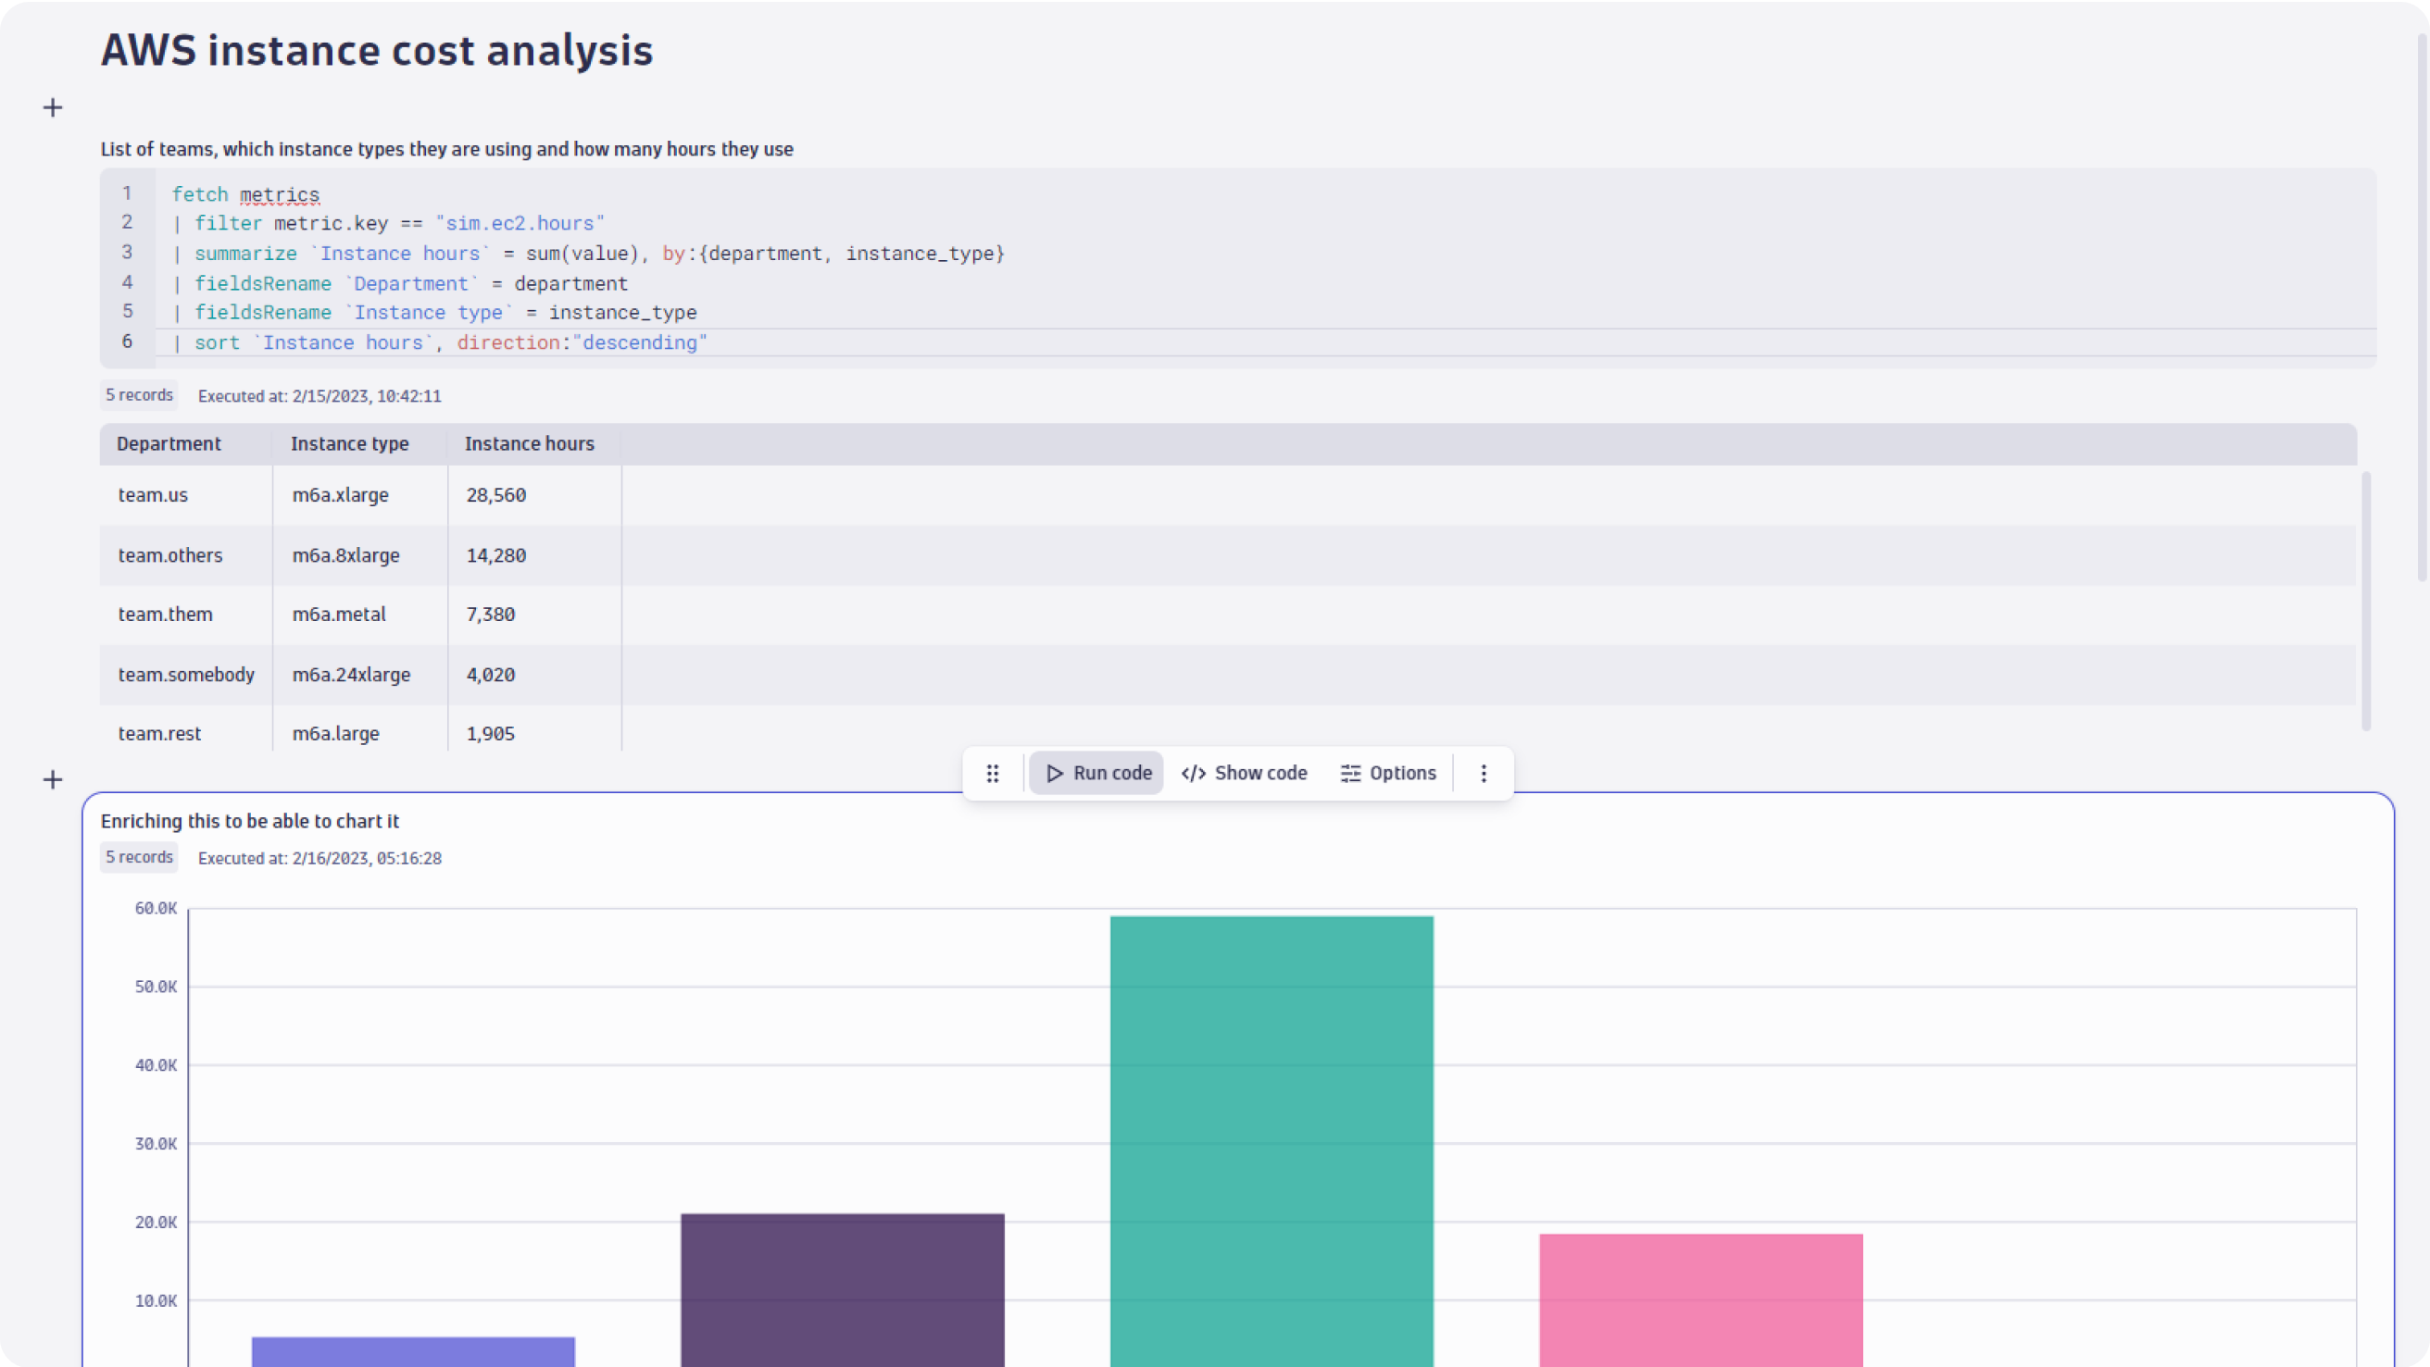This screenshot has height=1367, width=2430.
Task: Select the team.somebody cell
Action: [x=186, y=675]
